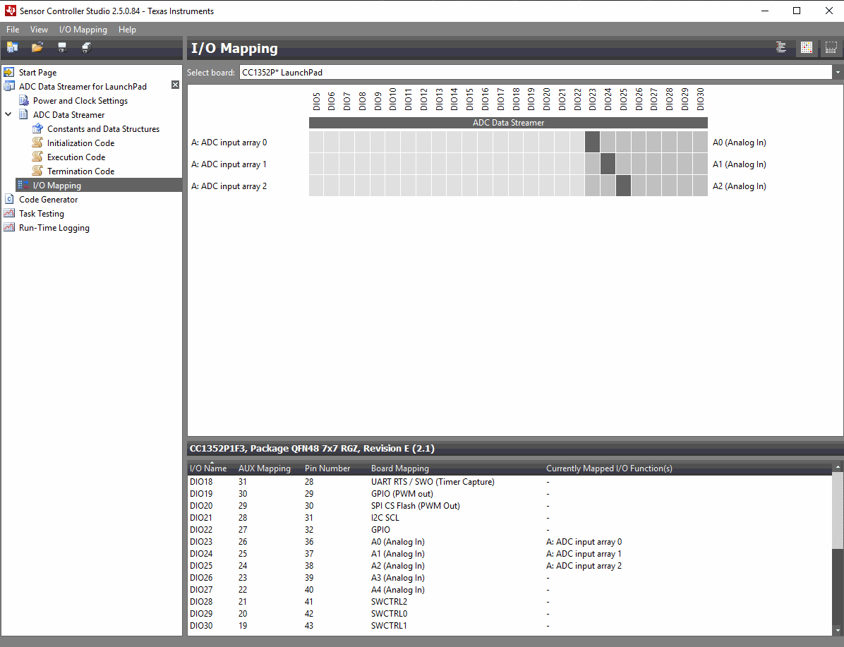Click the I/O table vertical scrollbar thumb

[x=838, y=587]
